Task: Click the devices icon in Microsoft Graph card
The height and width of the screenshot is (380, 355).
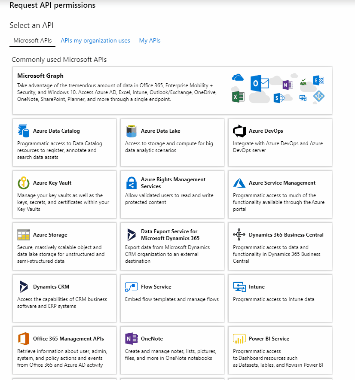Action: (303, 98)
